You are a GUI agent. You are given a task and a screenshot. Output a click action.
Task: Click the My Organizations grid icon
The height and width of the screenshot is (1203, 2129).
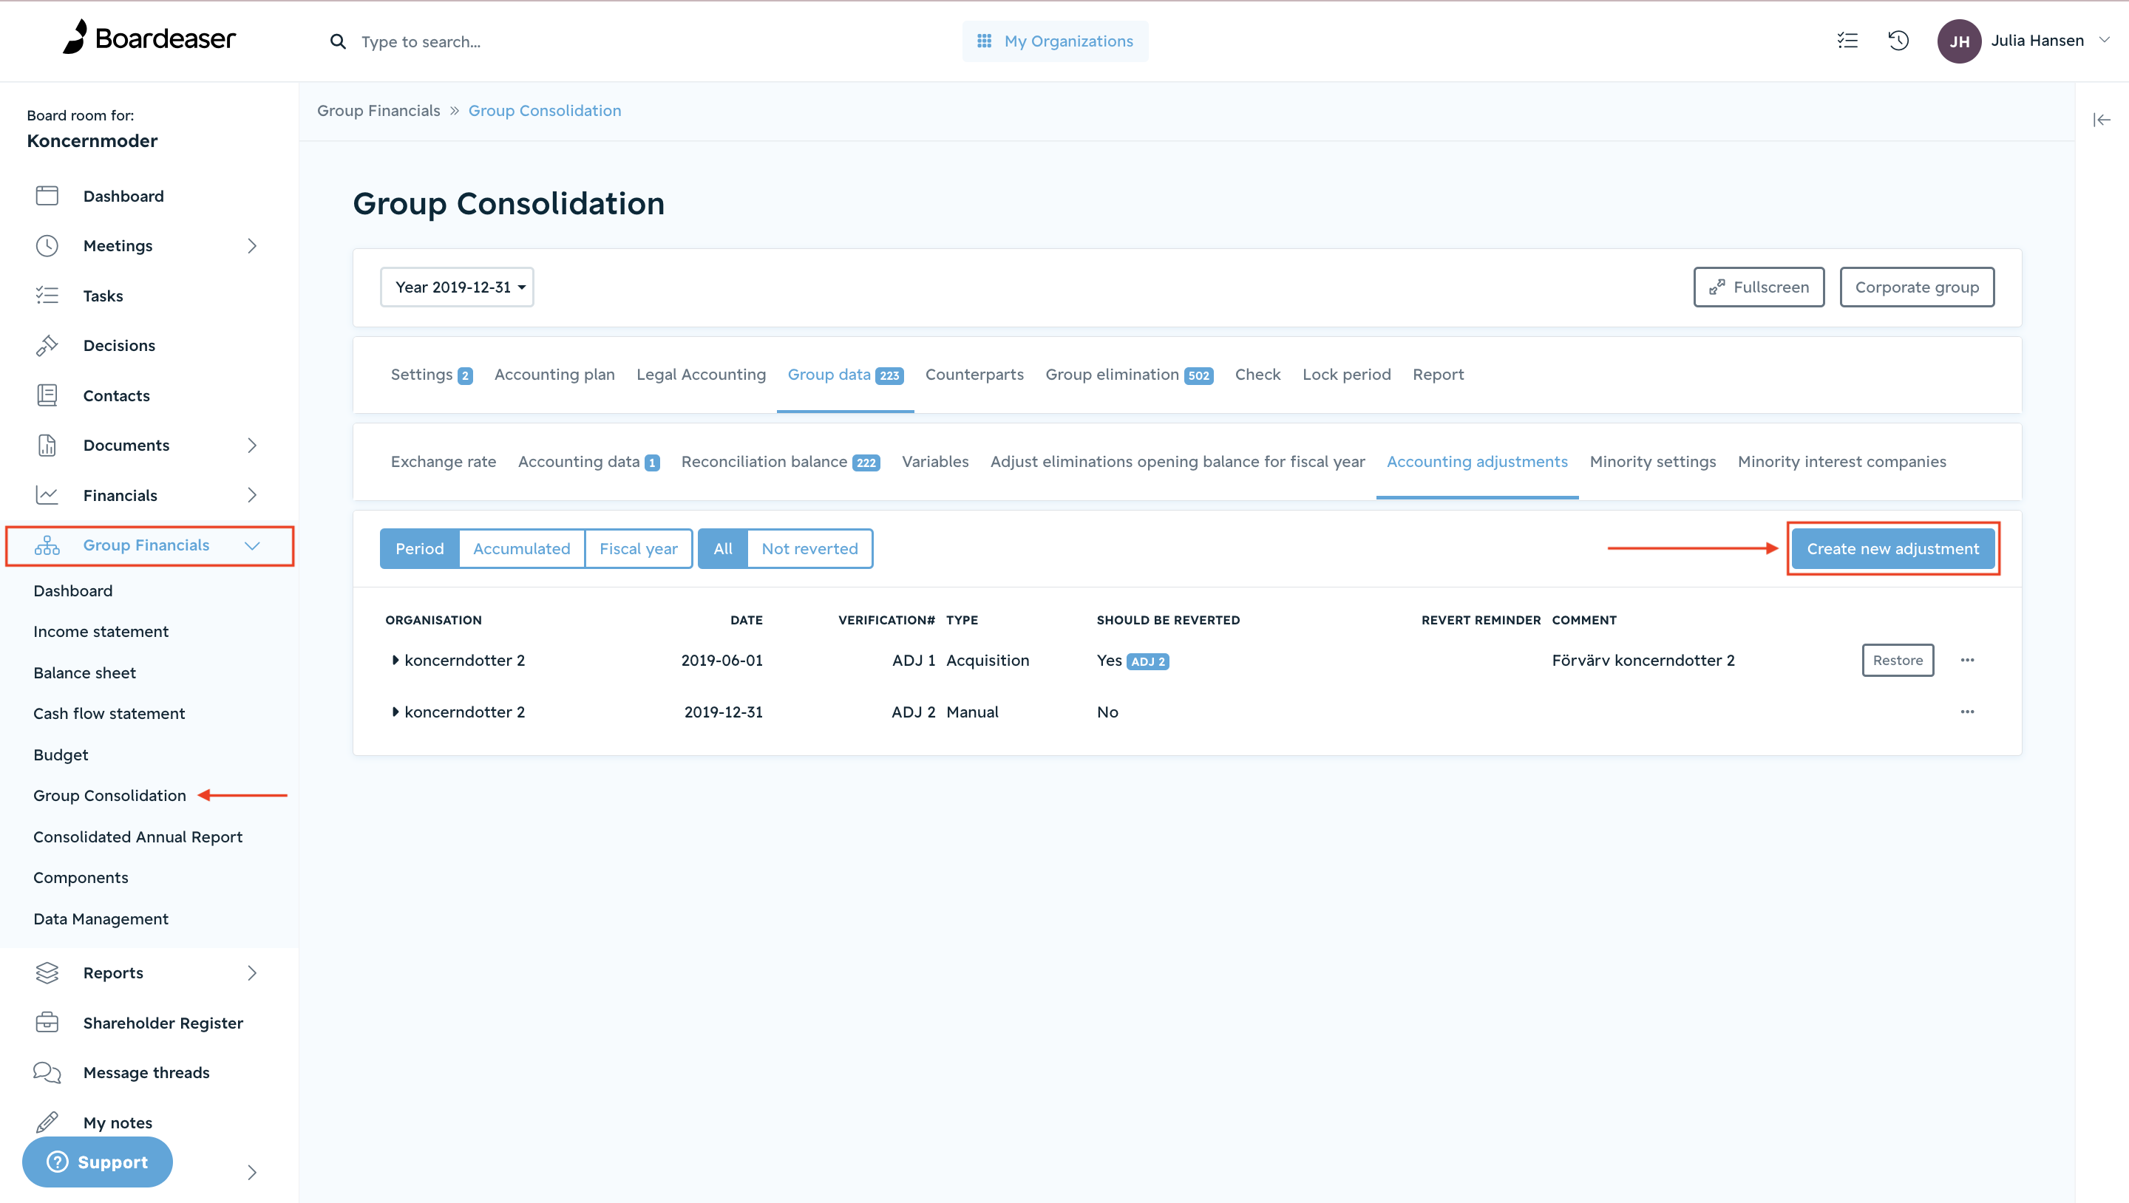click(x=983, y=41)
